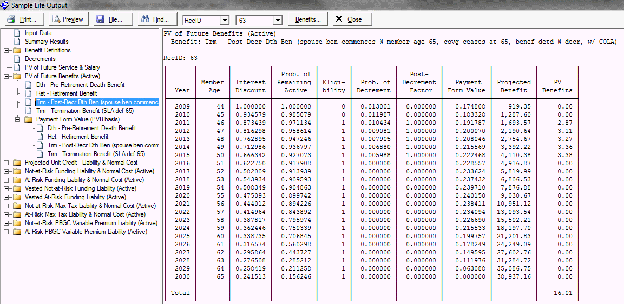The width and height of the screenshot is (624, 304).
Task: Collapse the PV of Future Benefits (Active) node
Action: click(6, 76)
